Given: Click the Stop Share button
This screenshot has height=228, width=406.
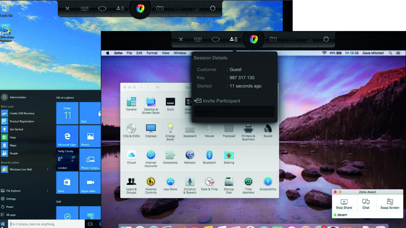Looking at the screenshot, I should tap(344, 204).
